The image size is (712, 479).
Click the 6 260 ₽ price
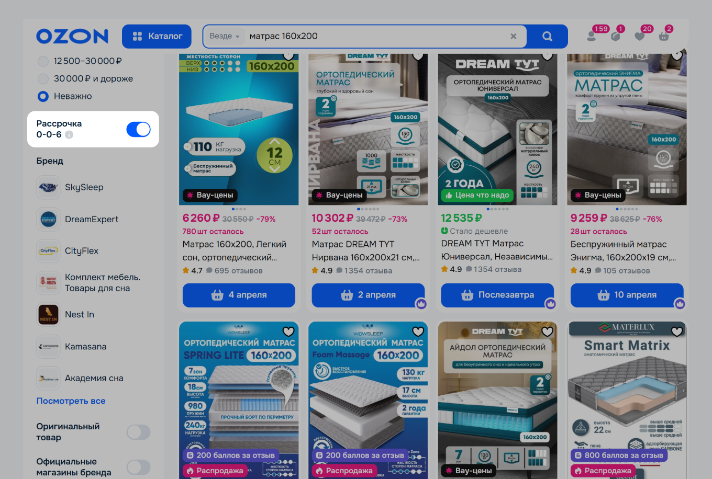tap(201, 218)
